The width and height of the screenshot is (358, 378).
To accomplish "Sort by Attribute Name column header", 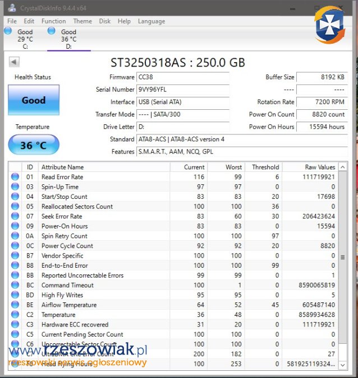I will [x=104, y=167].
